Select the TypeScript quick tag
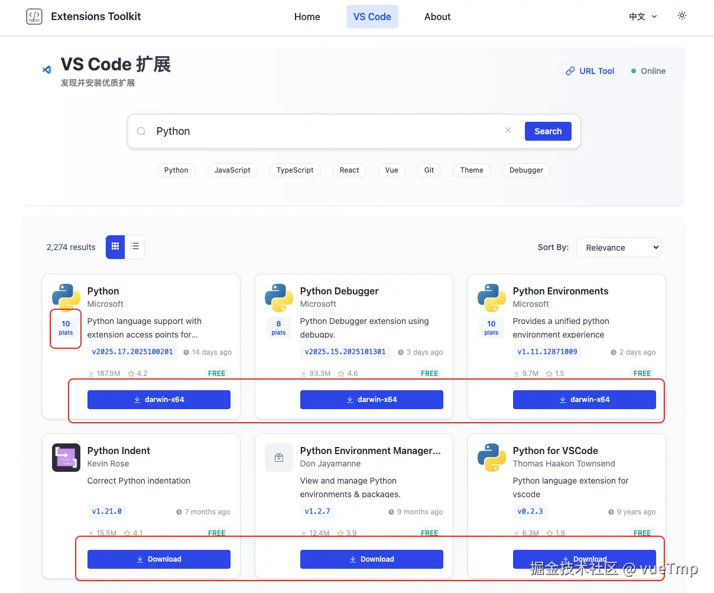Image resolution: width=714 pixels, height=593 pixels. tap(295, 170)
